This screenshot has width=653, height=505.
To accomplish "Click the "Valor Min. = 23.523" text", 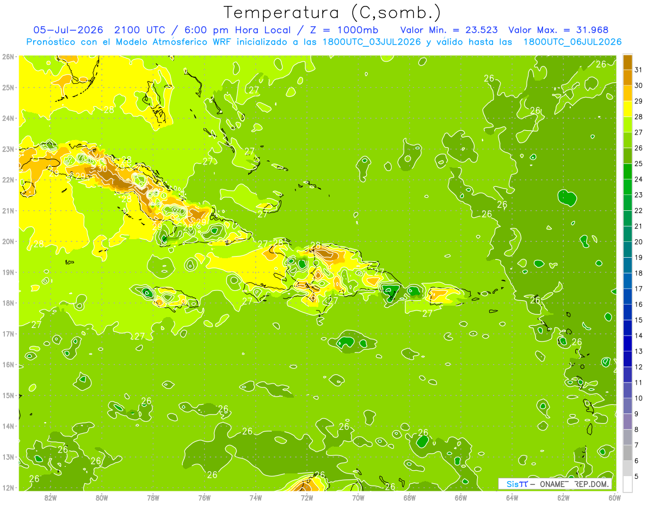I will 449,30.
